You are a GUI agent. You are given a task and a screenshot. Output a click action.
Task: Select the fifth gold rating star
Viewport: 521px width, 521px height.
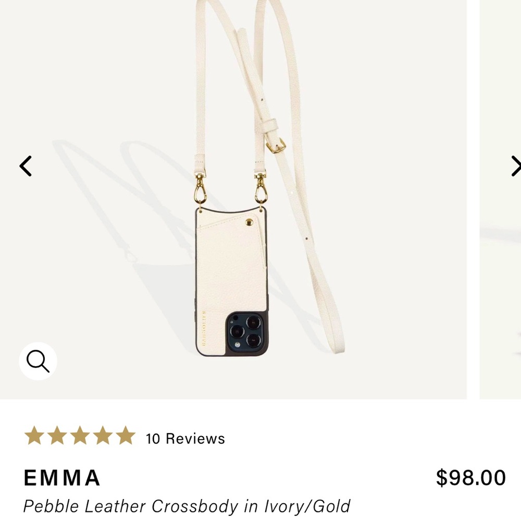[x=126, y=436]
